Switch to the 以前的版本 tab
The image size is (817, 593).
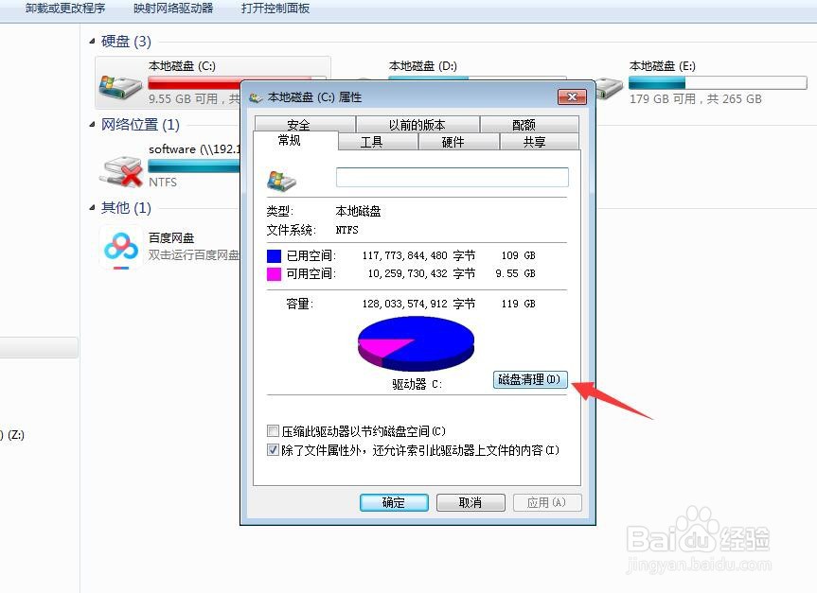click(417, 125)
